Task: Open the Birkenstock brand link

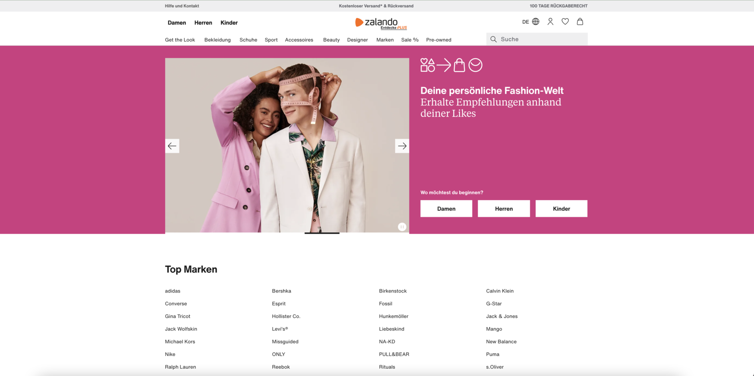Action: (x=393, y=291)
